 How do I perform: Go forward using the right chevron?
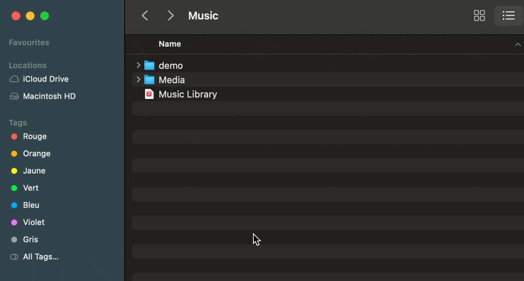coord(171,16)
